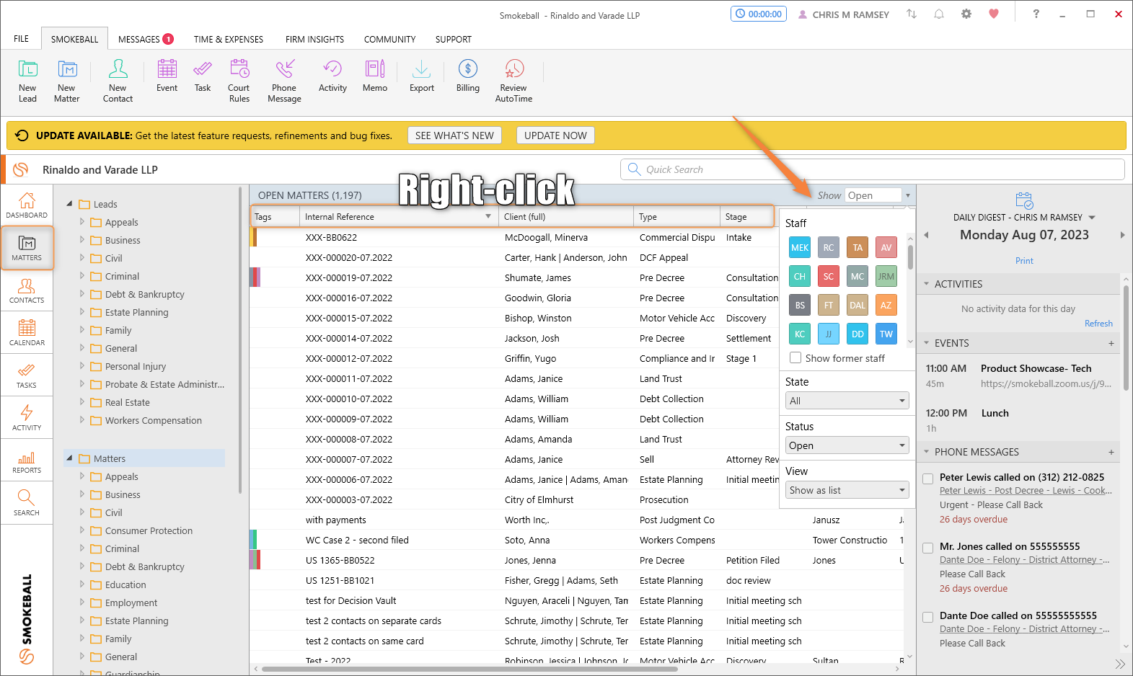Image resolution: width=1133 pixels, height=676 pixels.
Task: Click SEE WHAT'S NEW button
Action: pos(454,135)
